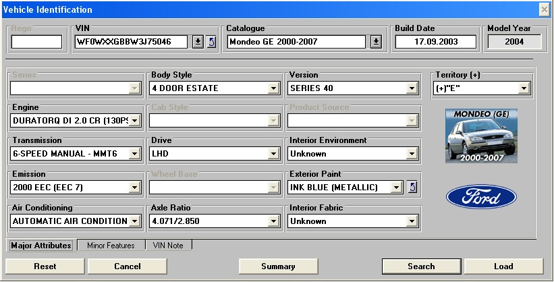Open the VIN Note tab
The image size is (554, 282).
(x=168, y=246)
